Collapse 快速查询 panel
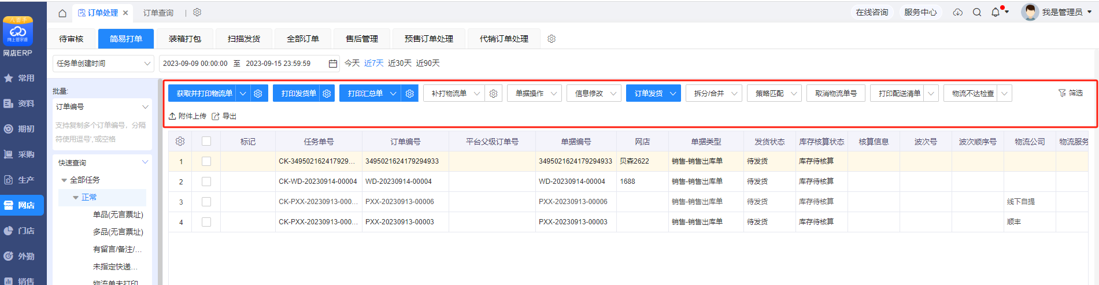1099x285 pixels. (145, 162)
